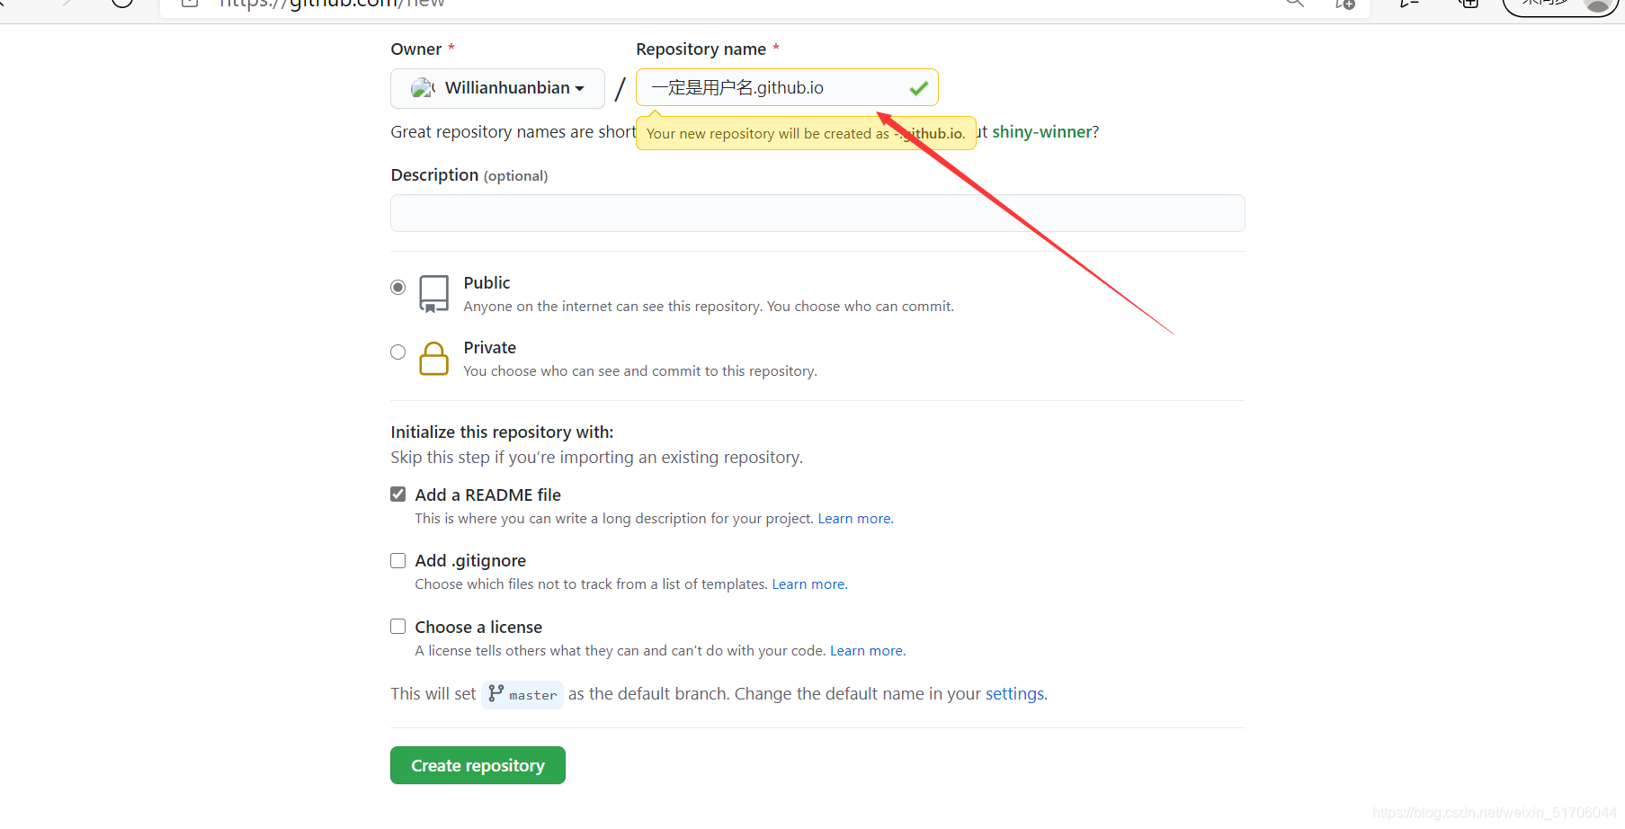Click the Add .gitignore label

coord(470,561)
